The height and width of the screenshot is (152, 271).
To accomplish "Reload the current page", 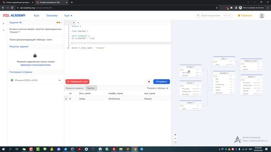I will point(12,8).
